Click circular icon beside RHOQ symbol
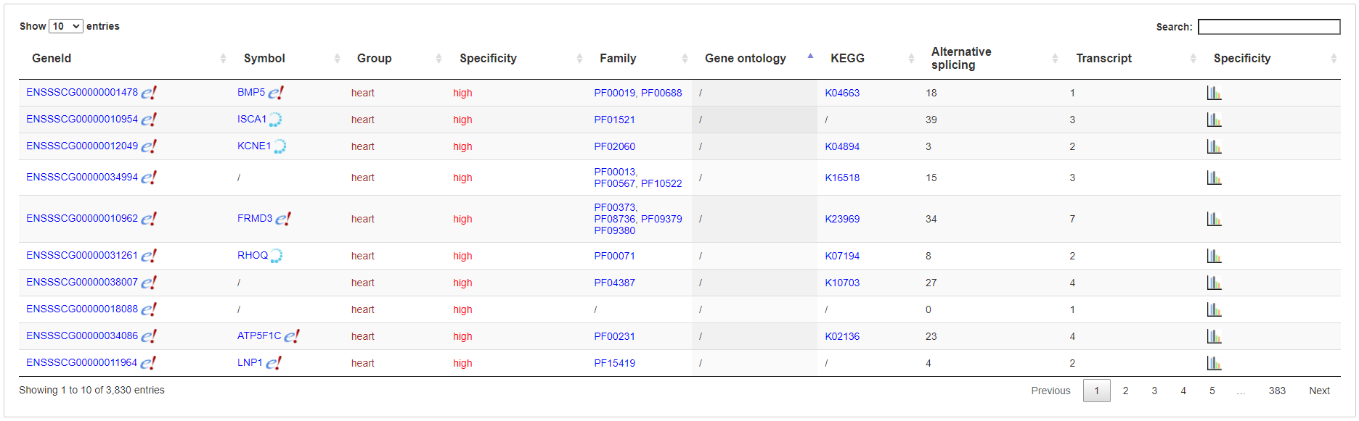Image resolution: width=1359 pixels, height=421 pixels. click(277, 256)
